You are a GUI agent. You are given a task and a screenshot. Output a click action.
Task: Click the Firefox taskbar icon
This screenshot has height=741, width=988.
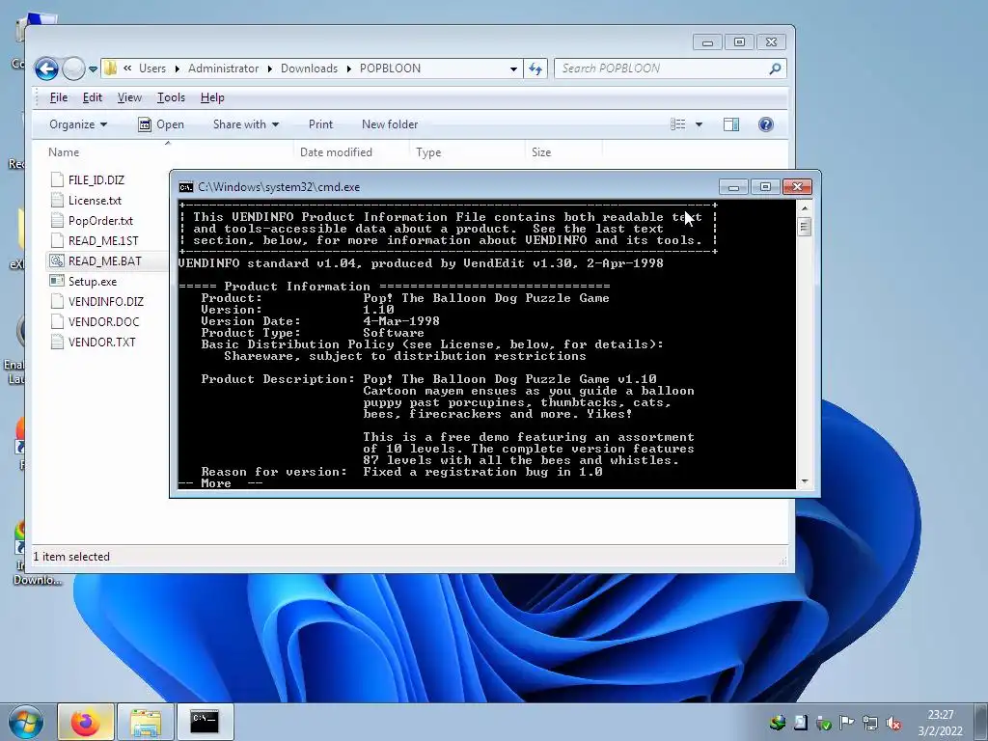(86, 722)
